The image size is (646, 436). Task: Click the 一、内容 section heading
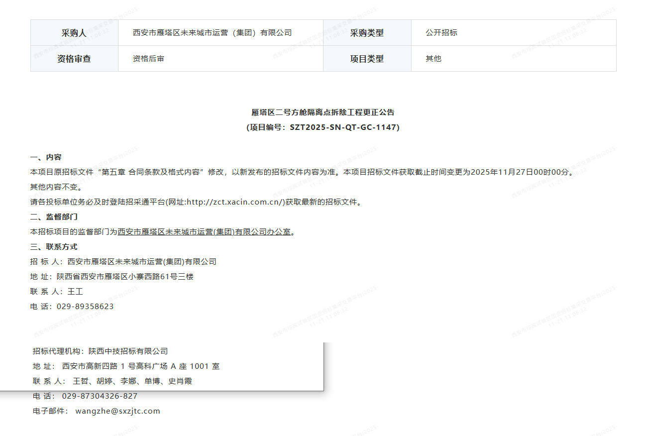[46, 157]
